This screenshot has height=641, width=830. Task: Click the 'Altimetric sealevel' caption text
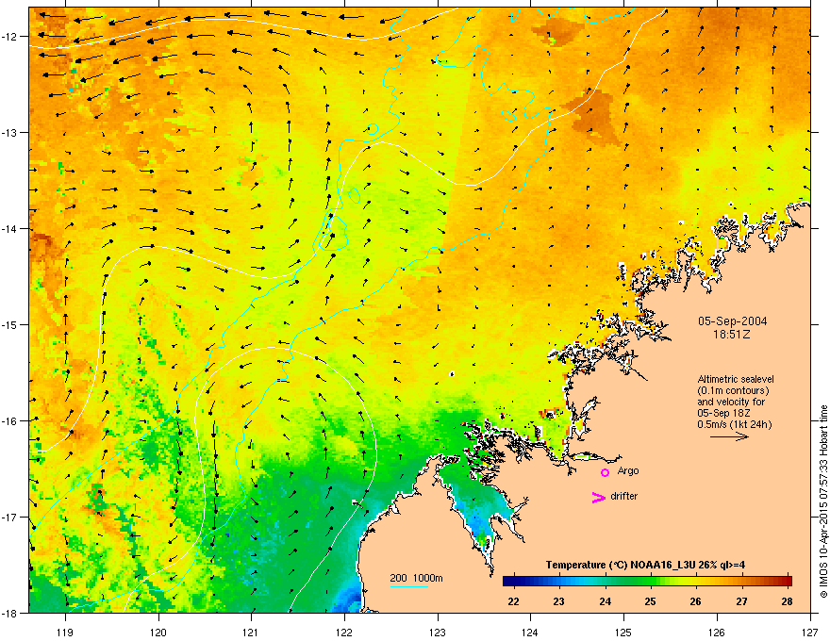[736, 379]
